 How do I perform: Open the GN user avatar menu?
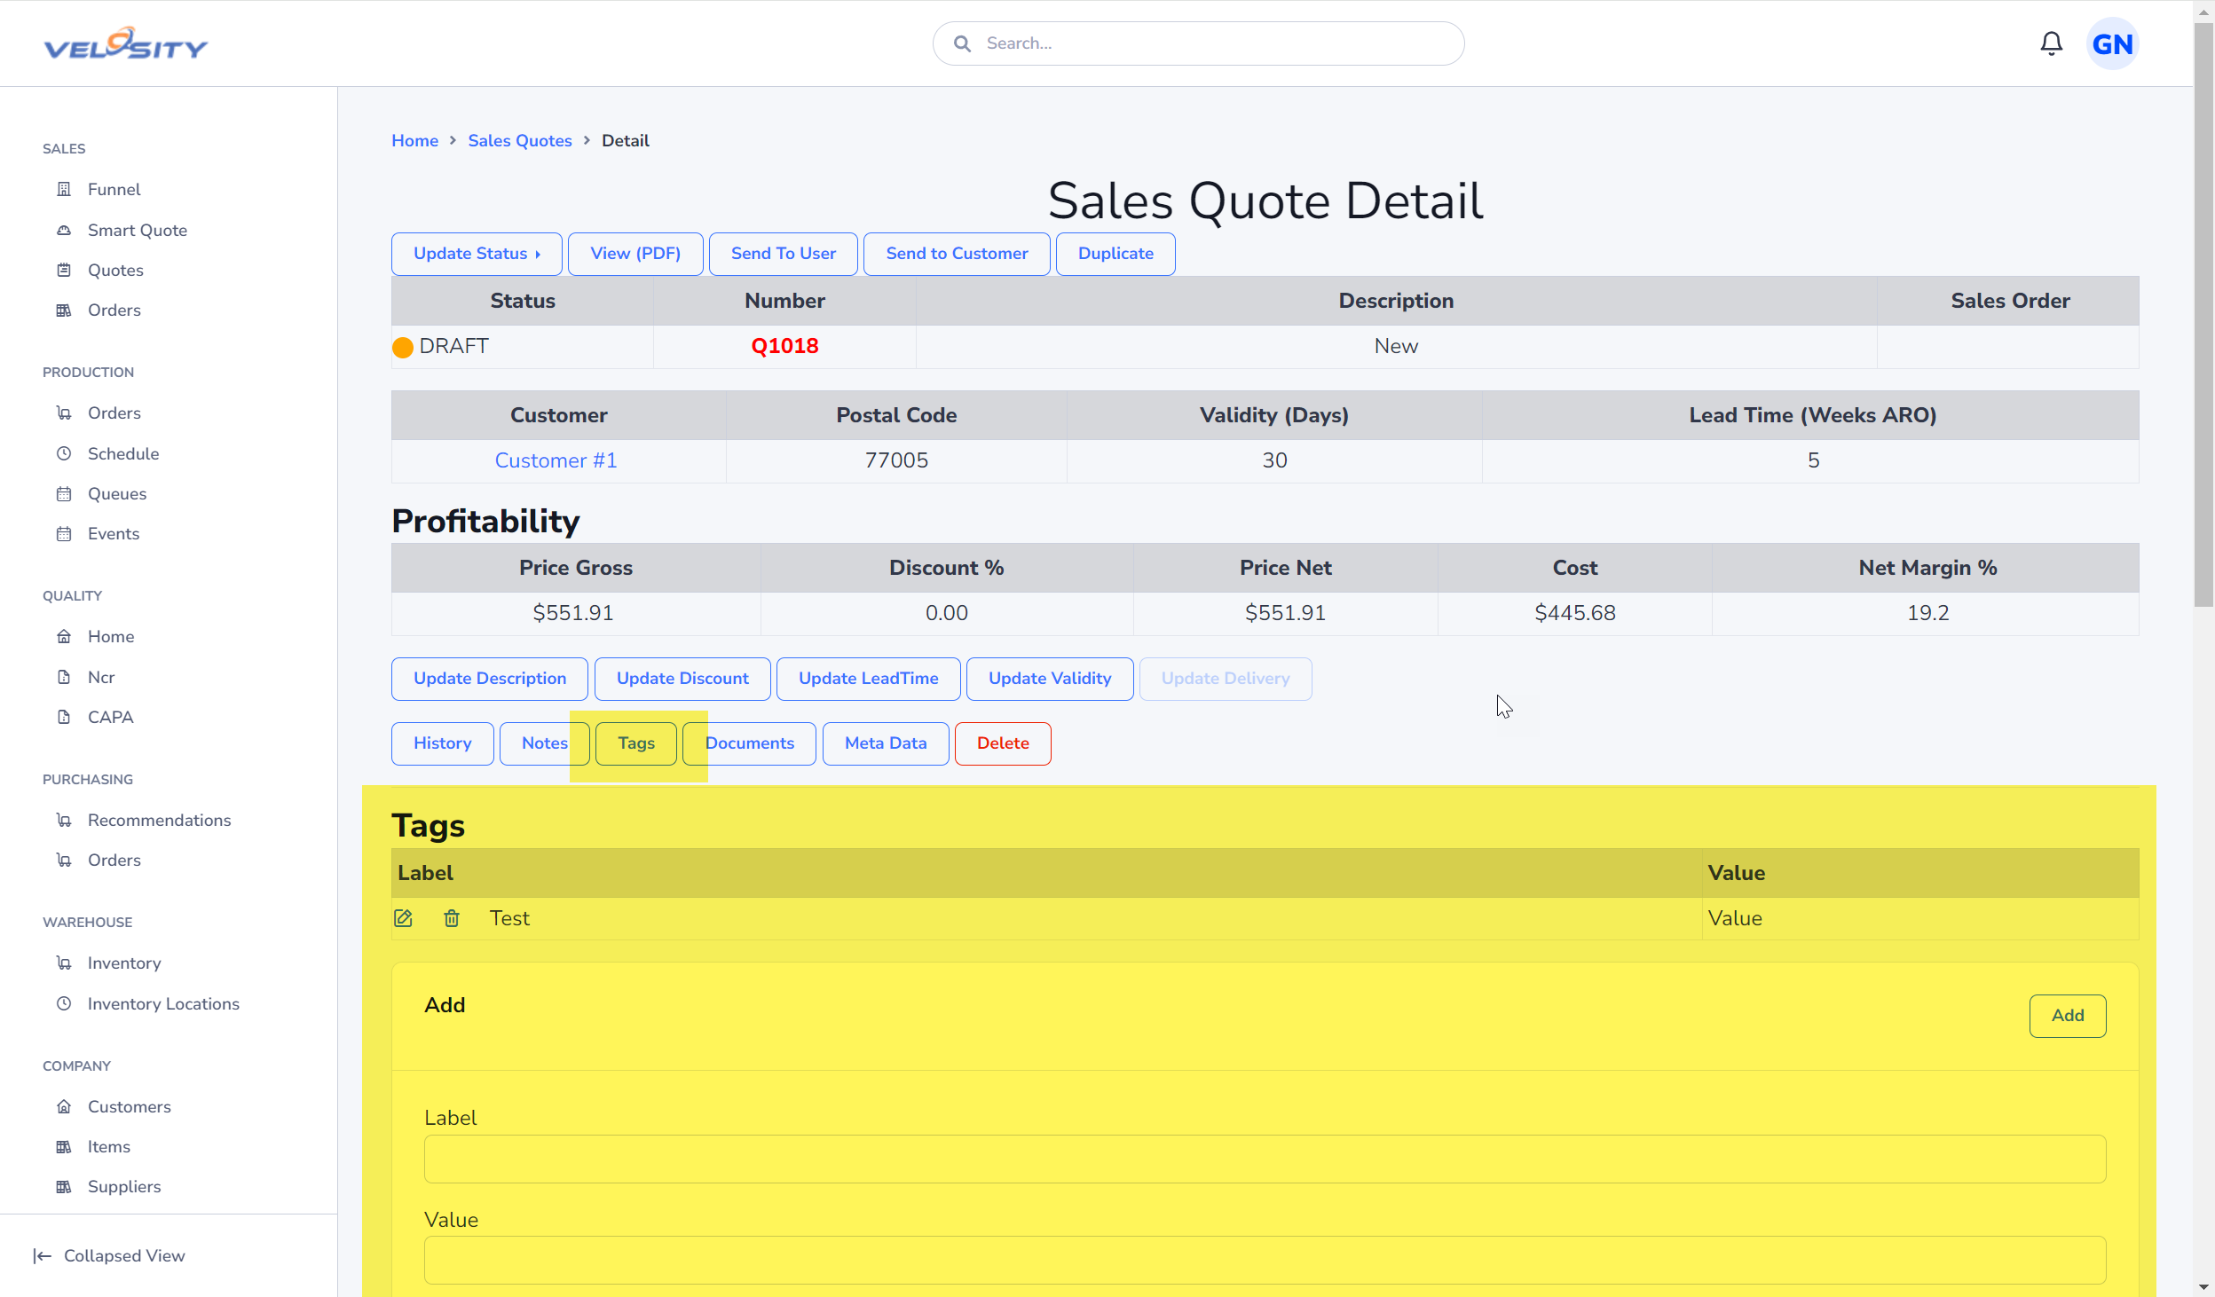2112,43
